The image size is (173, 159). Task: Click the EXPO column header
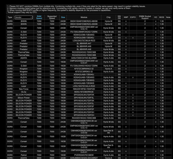point(133,17)
